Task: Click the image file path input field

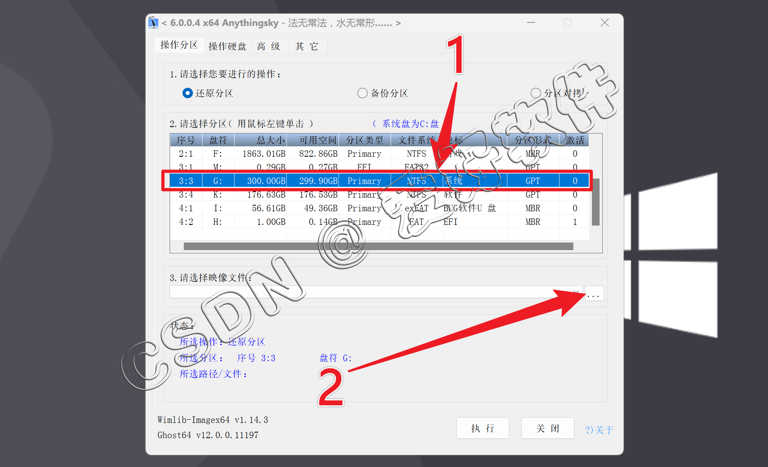Action: pyautogui.click(x=375, y=292)
